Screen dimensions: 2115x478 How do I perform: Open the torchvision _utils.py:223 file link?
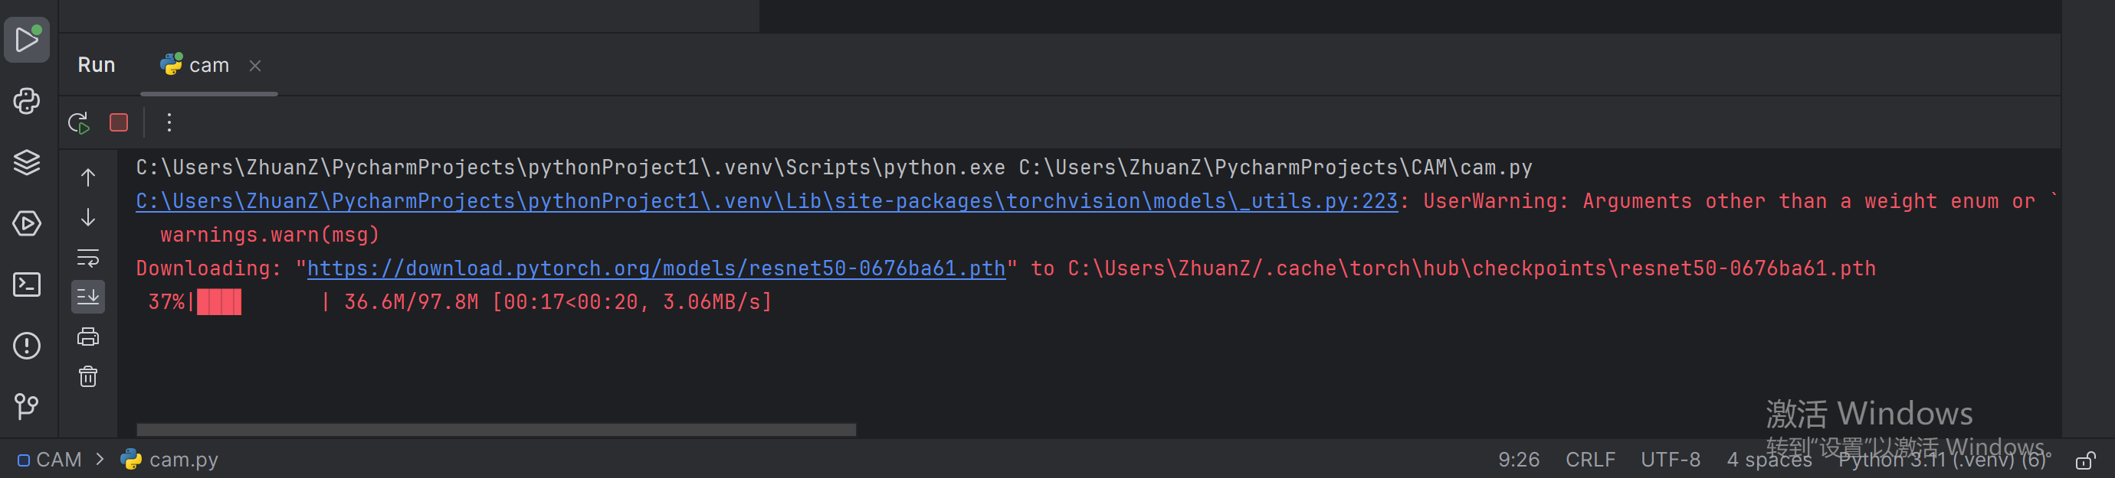click(x=766, y=202)
